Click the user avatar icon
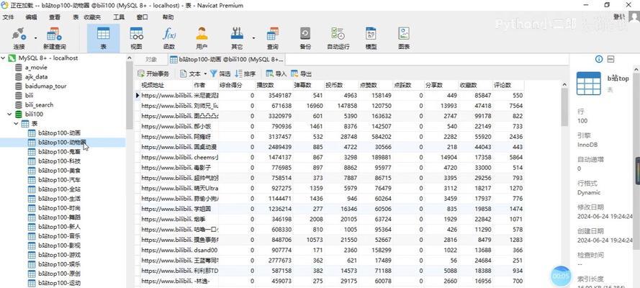Screen dimensions: 640x288 pos(634,17)
